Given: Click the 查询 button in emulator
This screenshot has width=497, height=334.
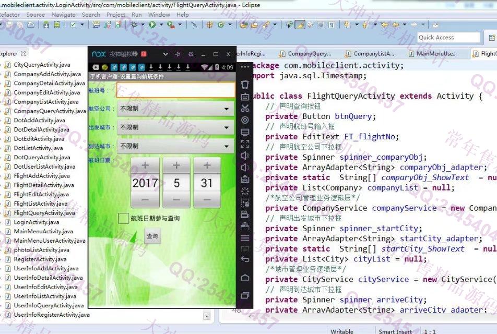Looking at the screenshot, I should point(152,236).
